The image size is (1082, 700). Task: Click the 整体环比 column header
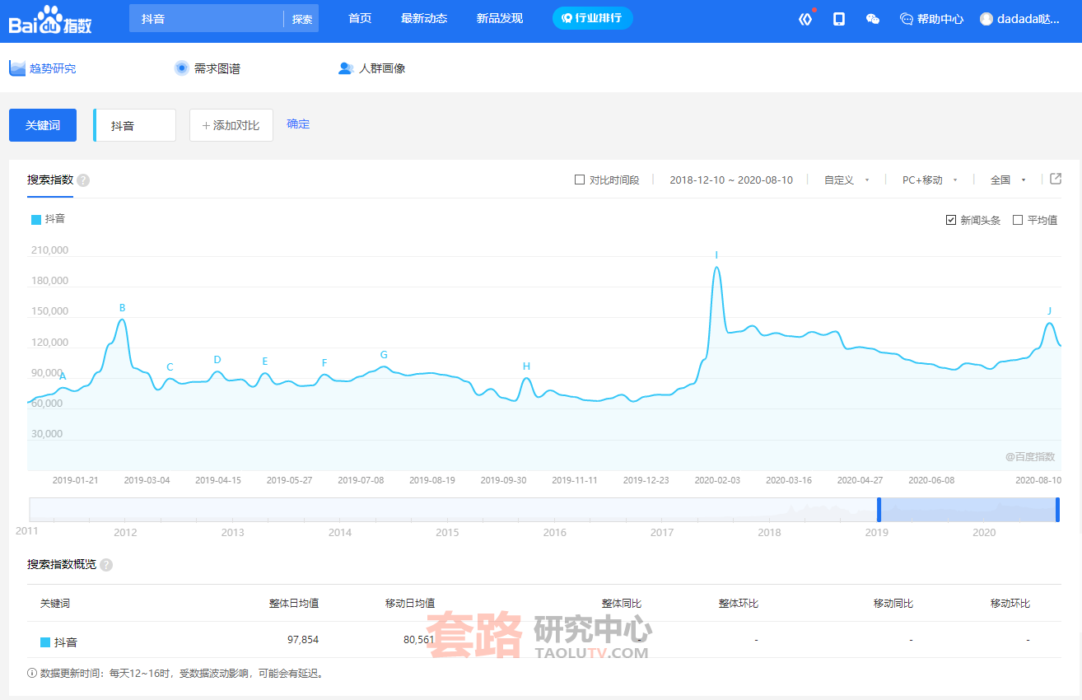pyautogui.click(x=739, y=604)
